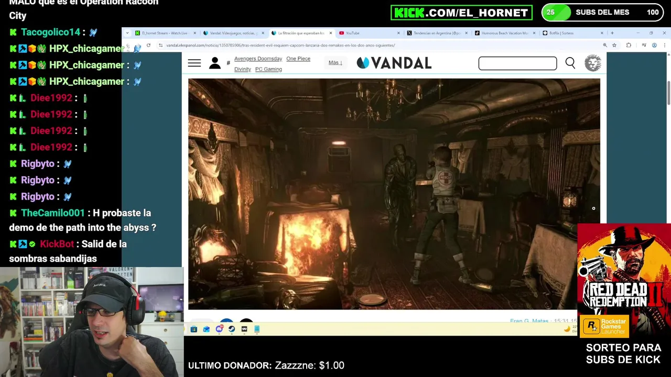
Task: Open Discord from the taskbar
Action: coord(219,329)
